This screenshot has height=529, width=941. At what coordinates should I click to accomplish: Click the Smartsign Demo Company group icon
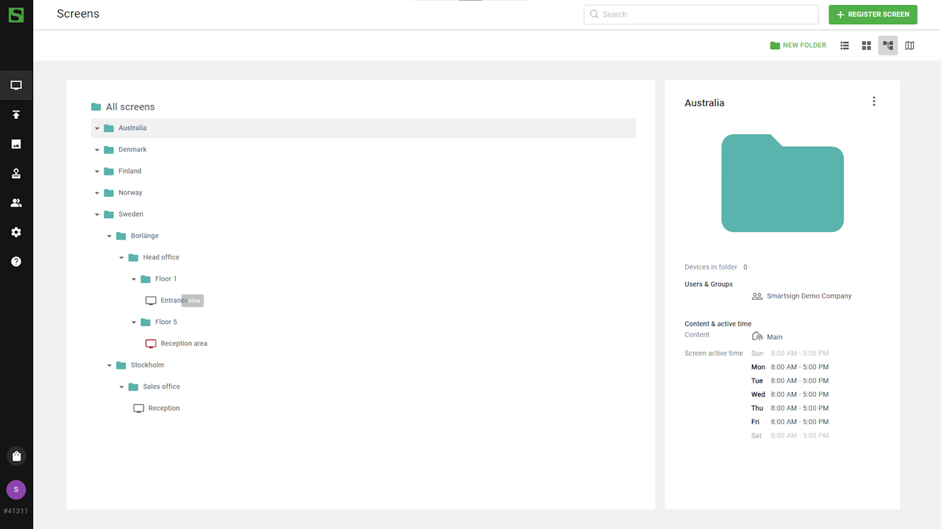(757, 296)
